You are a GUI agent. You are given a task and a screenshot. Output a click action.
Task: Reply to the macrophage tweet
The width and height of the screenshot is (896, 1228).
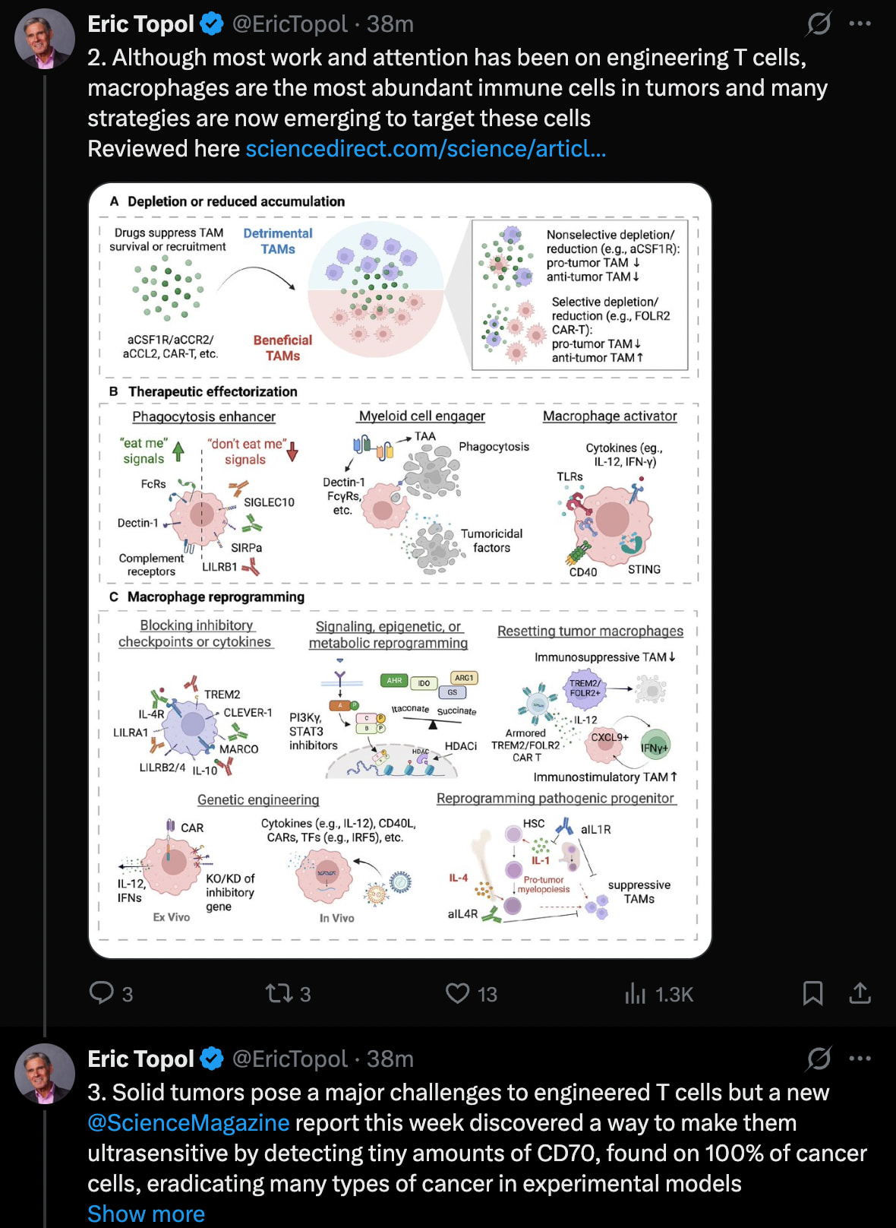pos(102,993)
